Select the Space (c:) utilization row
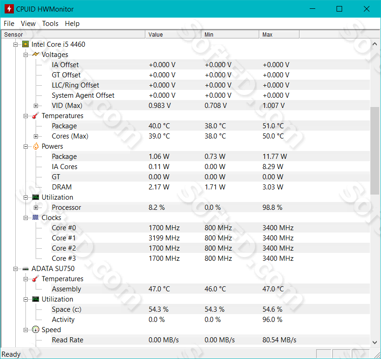 click(x=211, y=309)
